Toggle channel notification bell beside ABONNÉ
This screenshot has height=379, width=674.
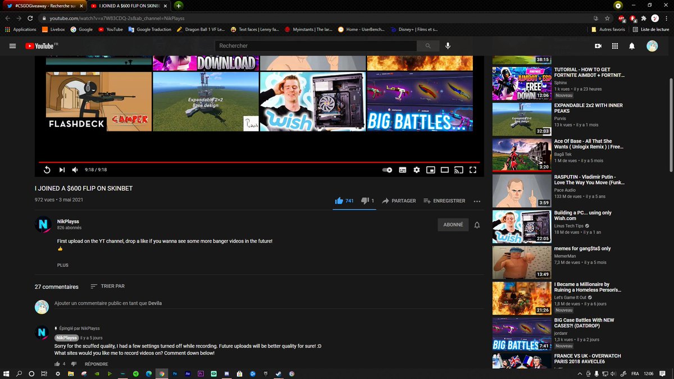pos(477,225)
